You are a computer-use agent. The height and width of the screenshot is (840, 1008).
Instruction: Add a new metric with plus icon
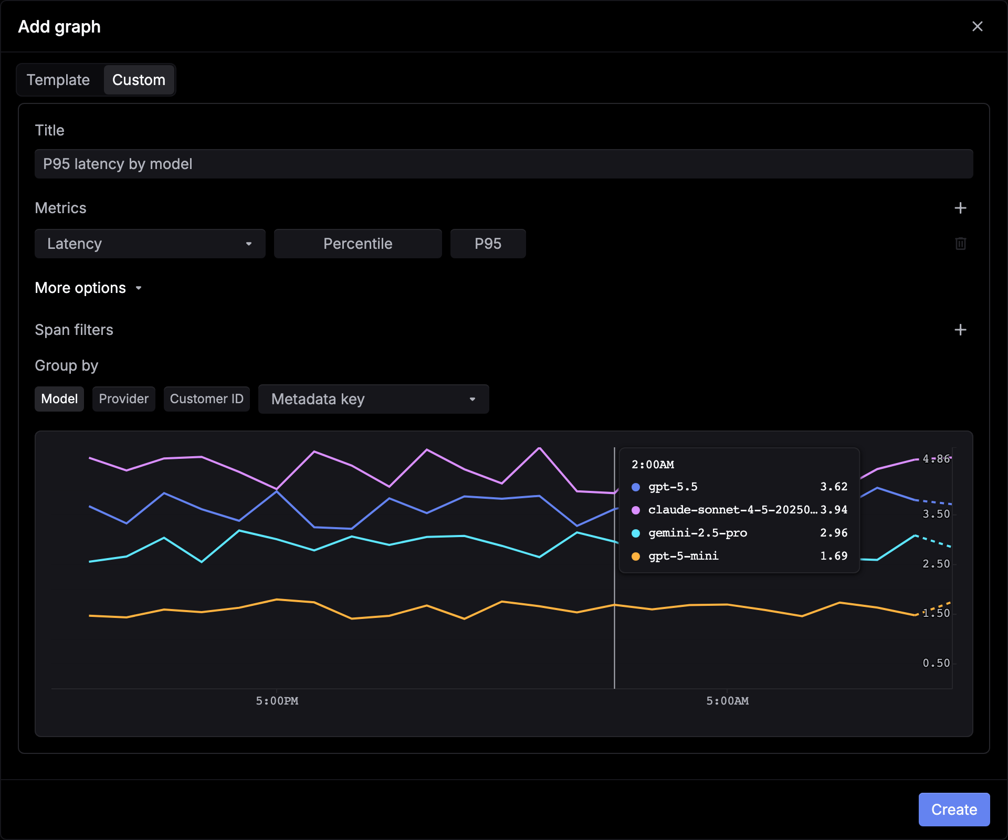[x=960, y=208]
